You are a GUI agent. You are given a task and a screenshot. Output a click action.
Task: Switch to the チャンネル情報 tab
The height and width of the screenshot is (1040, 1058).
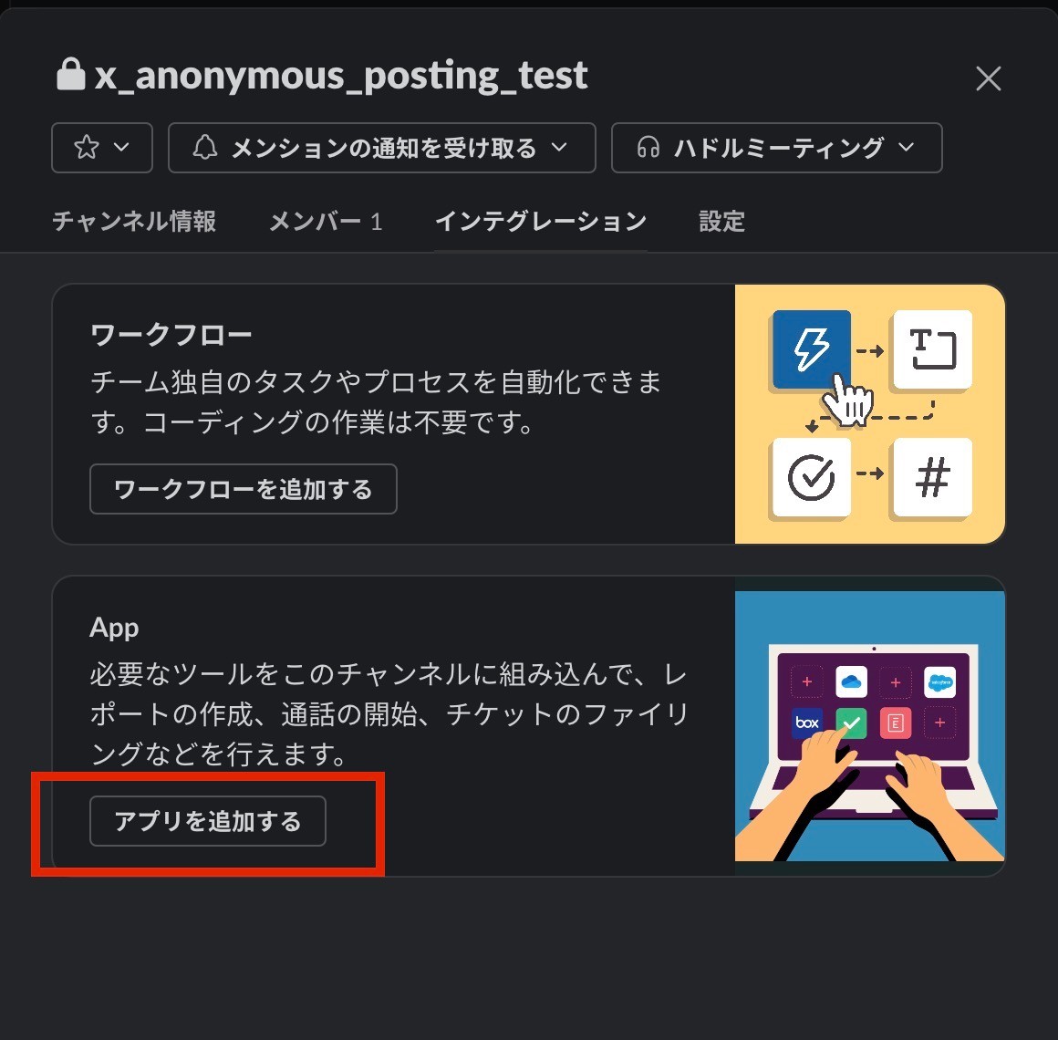[x=134, y=222]
